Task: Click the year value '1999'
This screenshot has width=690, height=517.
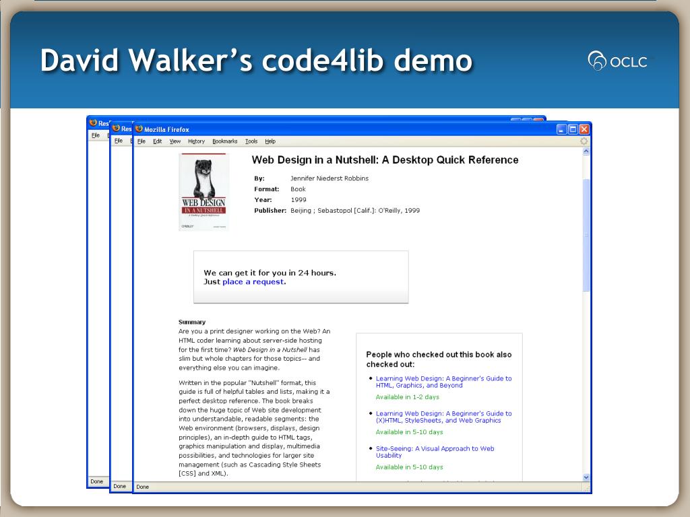Action: (x=299, y=200)
